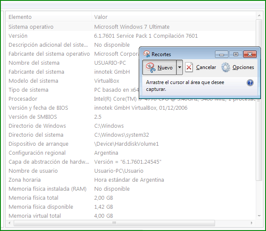Select the Dispositivo de arranque row
266x231 pixels.
[x=131, y=144]
